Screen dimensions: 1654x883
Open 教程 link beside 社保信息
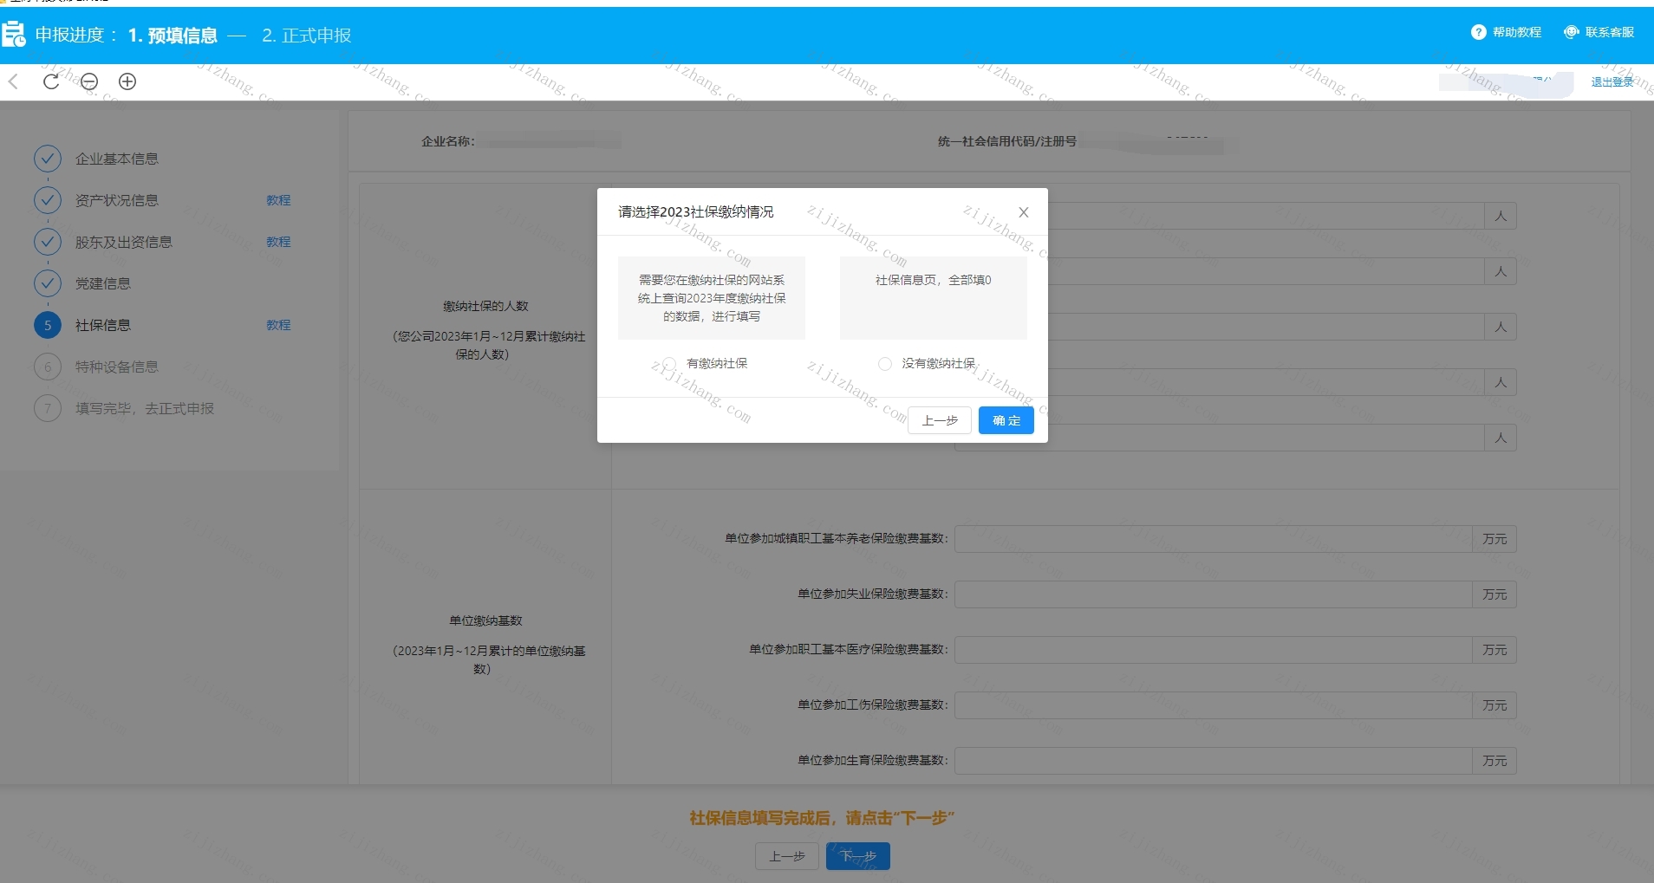tap(278, 325)
